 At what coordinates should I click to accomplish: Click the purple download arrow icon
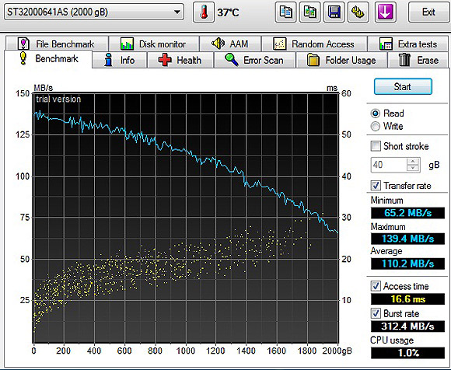tap(386, 12)
